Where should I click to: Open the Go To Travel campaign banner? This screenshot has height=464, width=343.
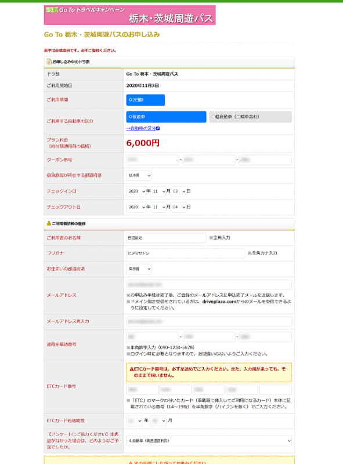(x=130, y=15)
